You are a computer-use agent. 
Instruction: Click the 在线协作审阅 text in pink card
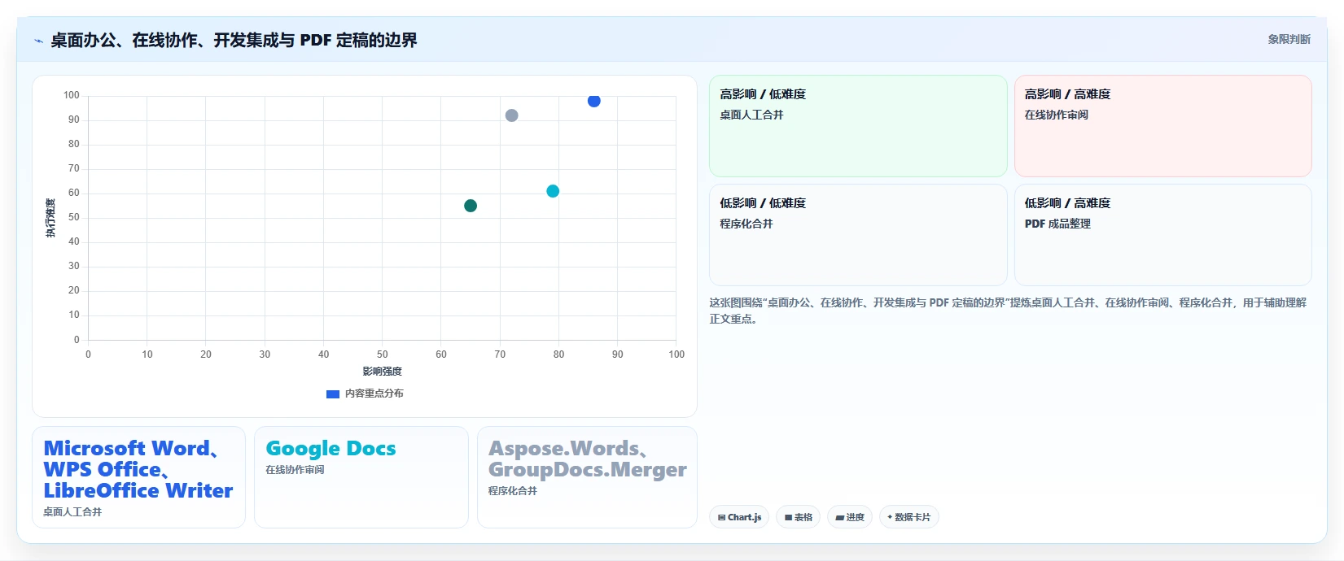click(x=1056, y=115)
